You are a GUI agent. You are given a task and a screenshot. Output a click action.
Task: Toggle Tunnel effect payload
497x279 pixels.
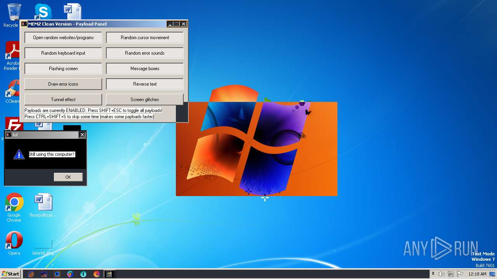(x=63, y=100)
